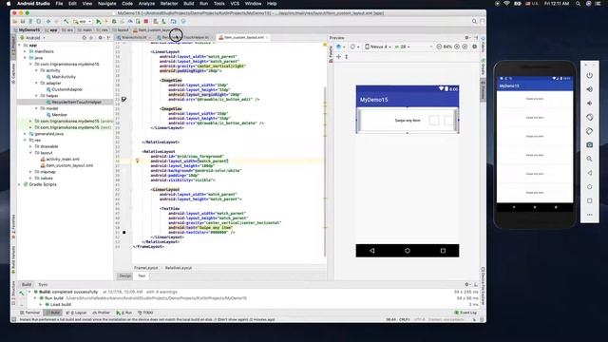Image resolution: width=608 pixels, height=342 pixels.
Task: Expand the drawable folder
Action: [x=31, y=146]
